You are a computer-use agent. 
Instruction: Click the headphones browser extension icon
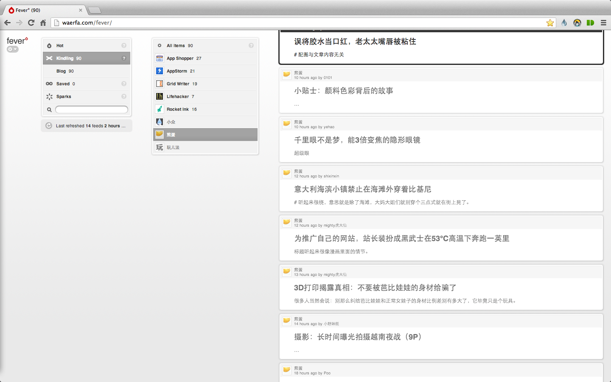pos(577,23)
